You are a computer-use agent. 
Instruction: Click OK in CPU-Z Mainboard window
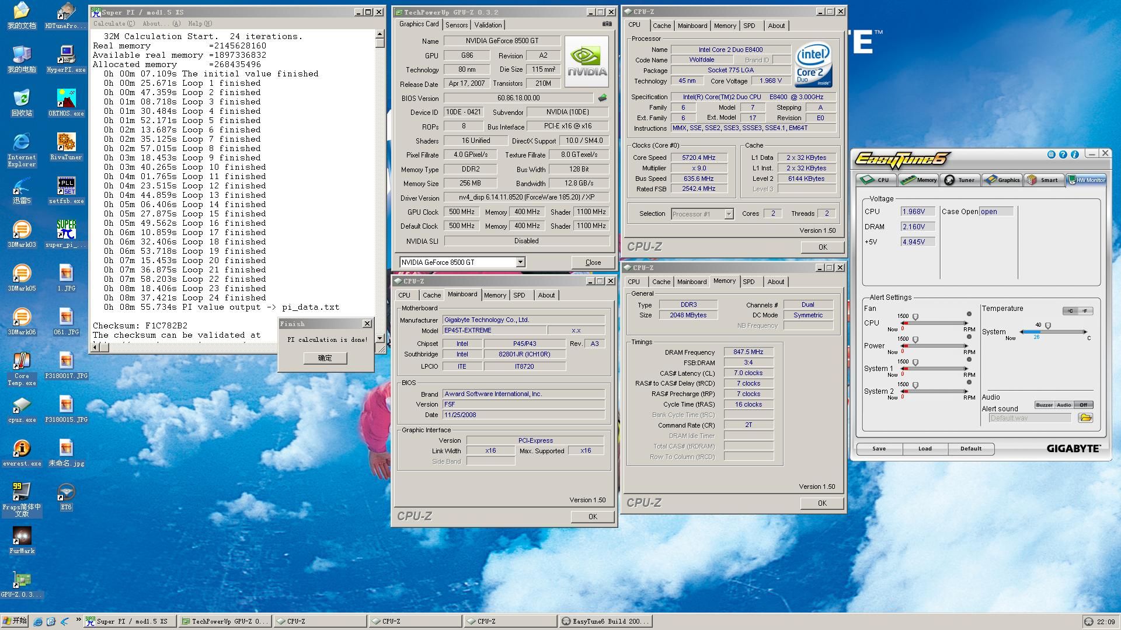point(593,517)
